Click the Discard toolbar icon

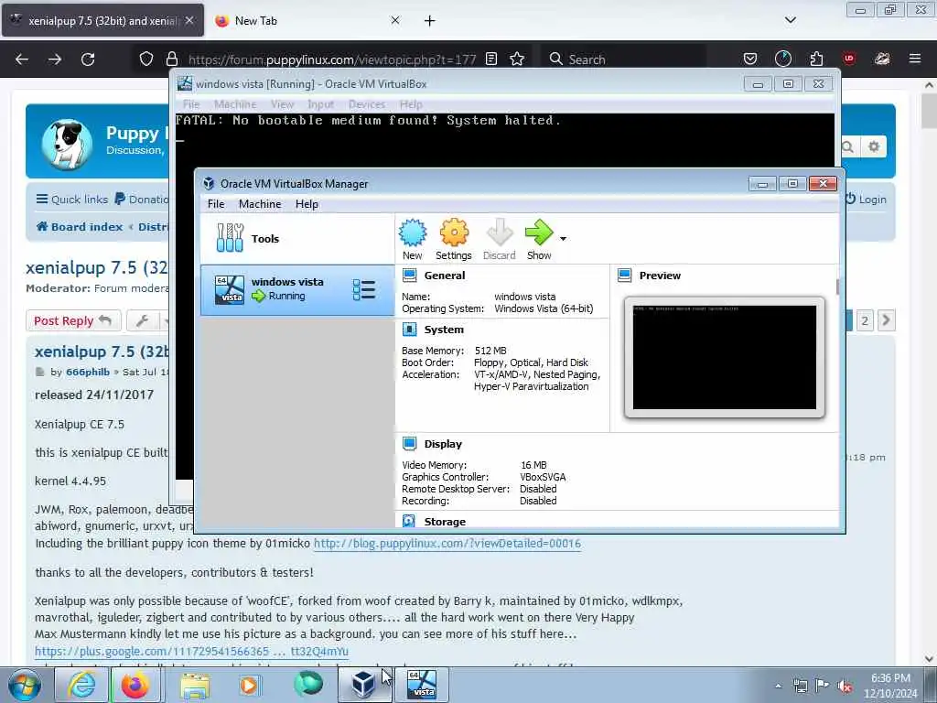coord(499,233)
